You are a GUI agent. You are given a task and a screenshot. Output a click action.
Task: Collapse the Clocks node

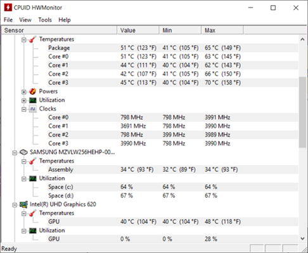click(24, 109)
